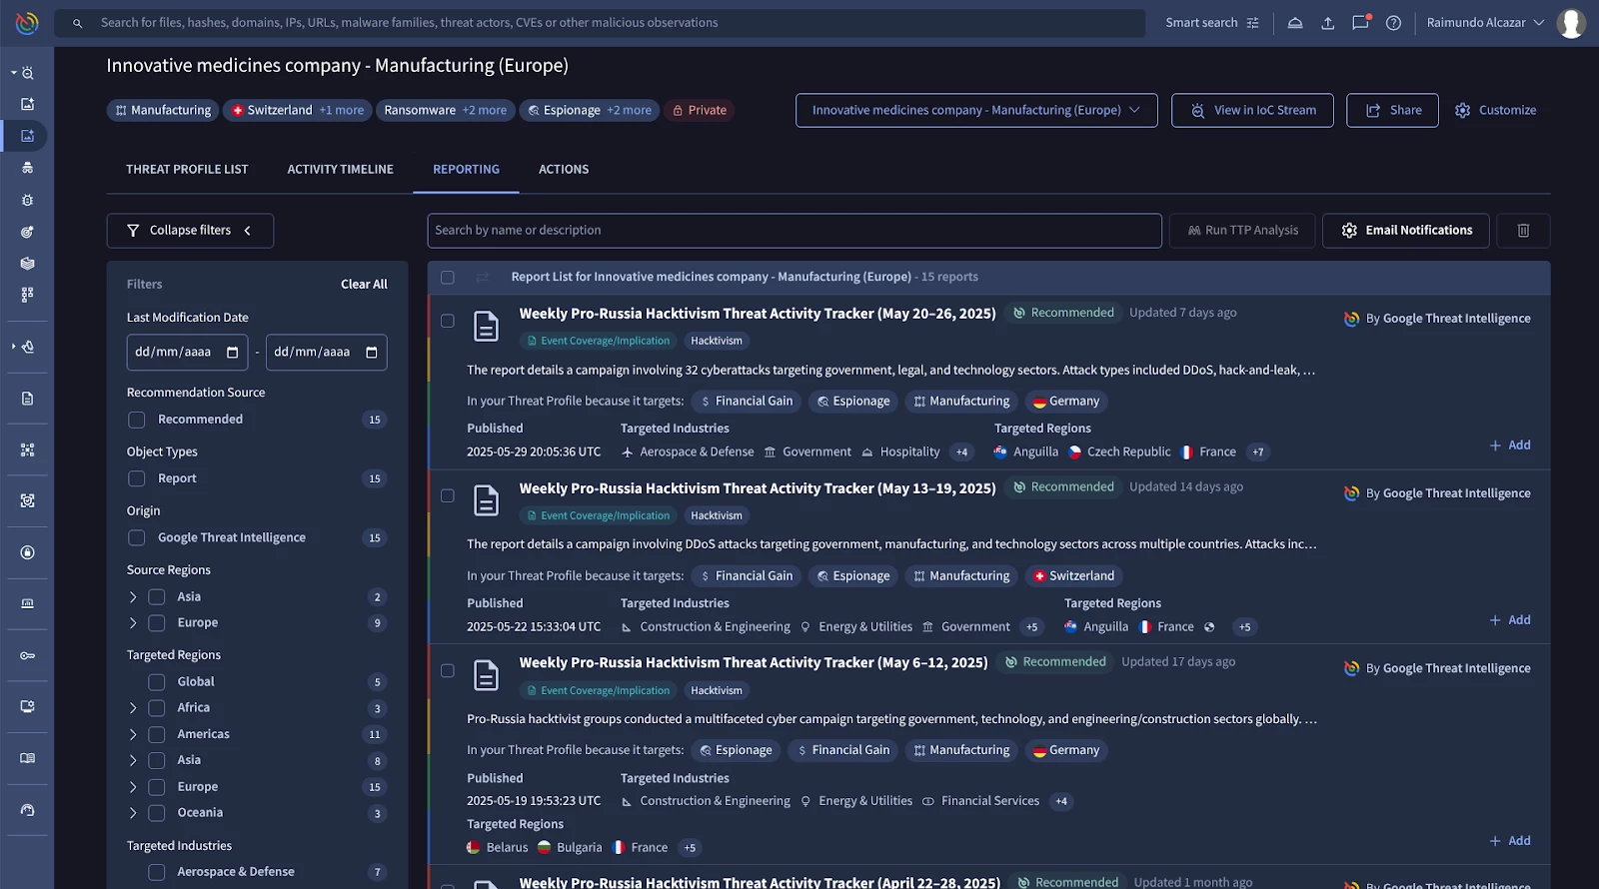This screenshot has width=1599, height=889.
Task: Click the document icon for May 20–26 report
Action: [x=486, y=326]
